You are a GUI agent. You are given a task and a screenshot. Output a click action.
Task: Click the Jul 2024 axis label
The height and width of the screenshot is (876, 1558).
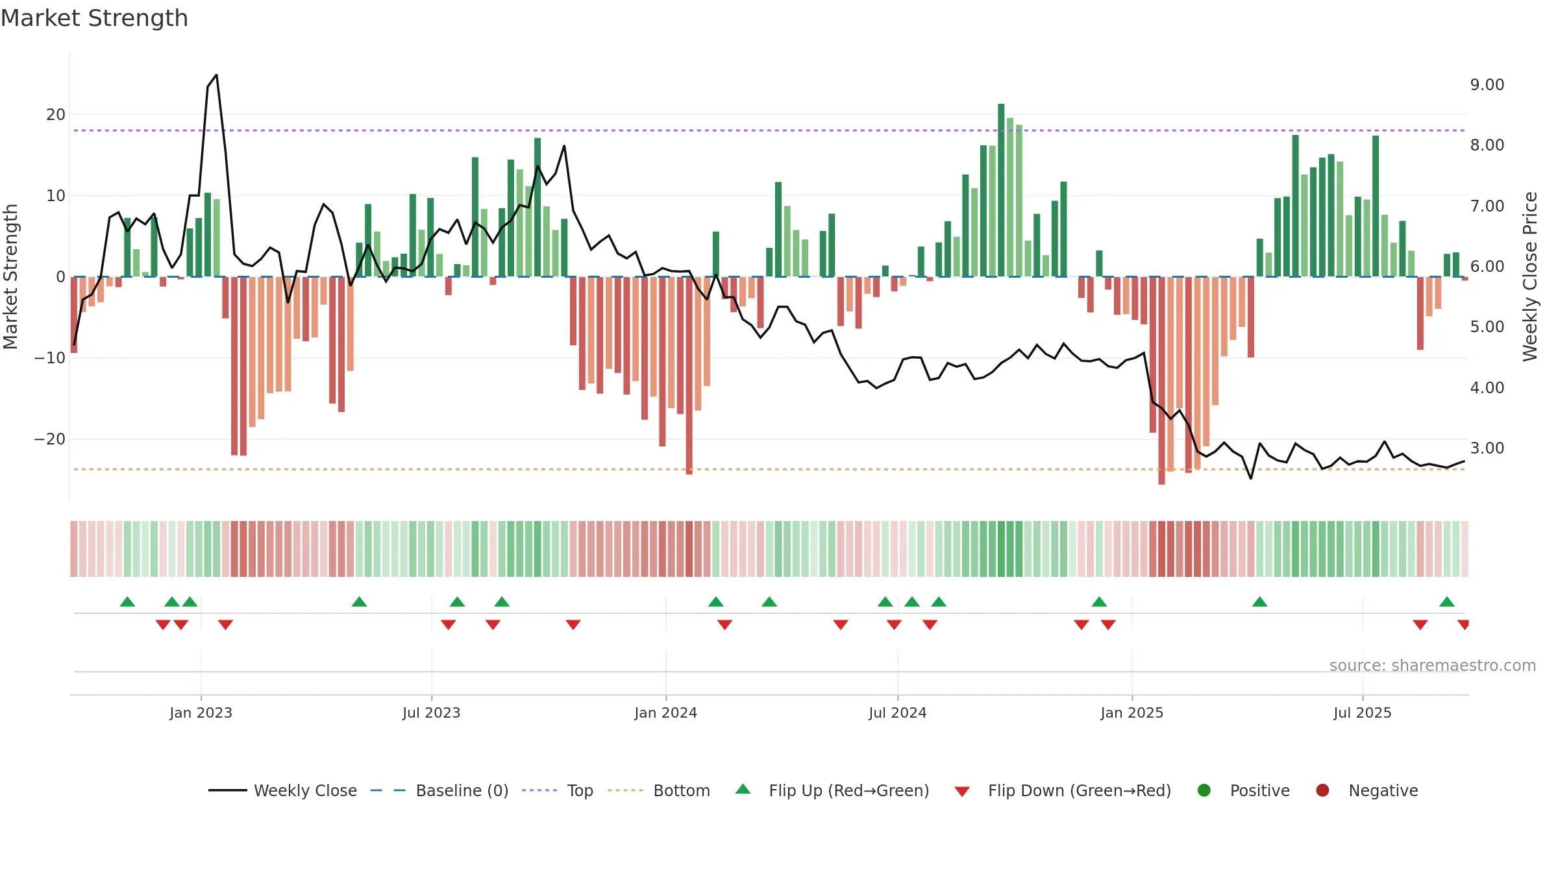[x=897, y=712]
